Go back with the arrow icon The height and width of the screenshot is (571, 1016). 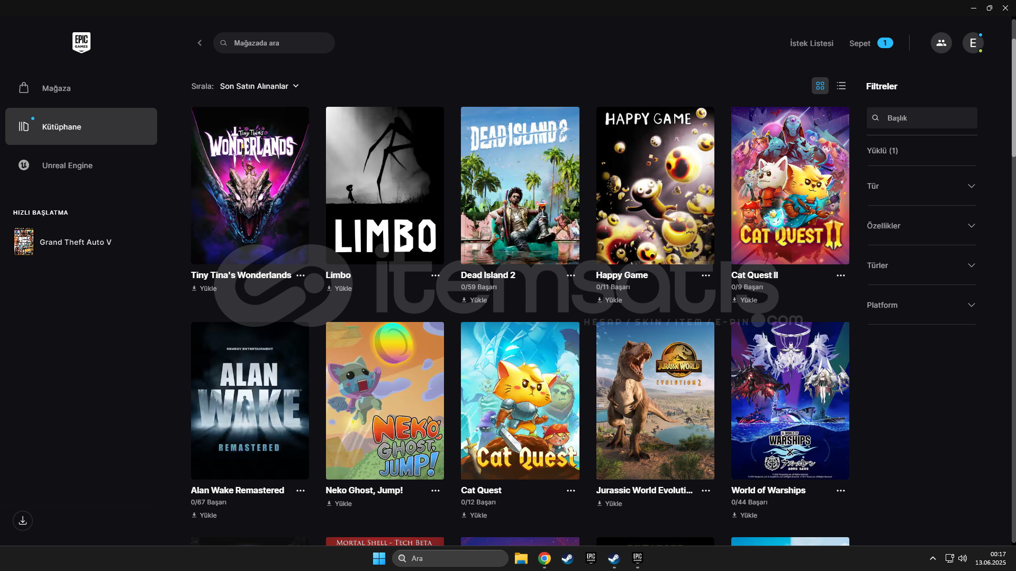coord(199,43)
